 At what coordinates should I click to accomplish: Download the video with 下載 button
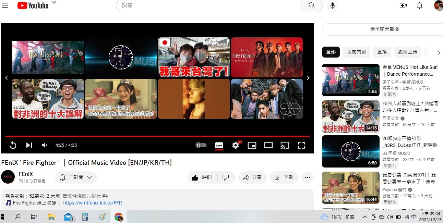pyautogui.click(x=284, y=177)
